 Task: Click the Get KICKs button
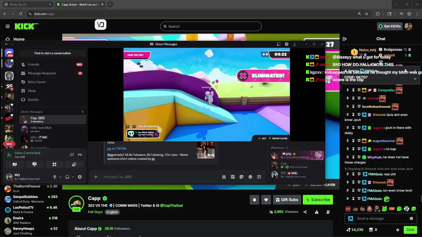(x=389, y=26)
